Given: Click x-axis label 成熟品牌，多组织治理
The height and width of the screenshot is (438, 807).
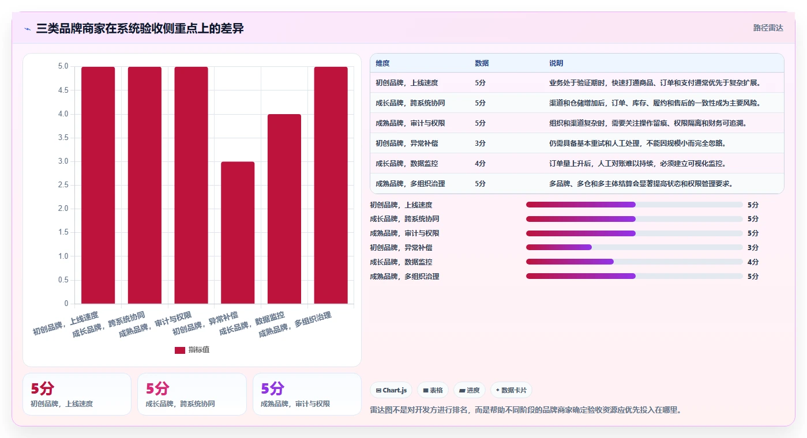Looking at the screenshot, I should point(295,325).
